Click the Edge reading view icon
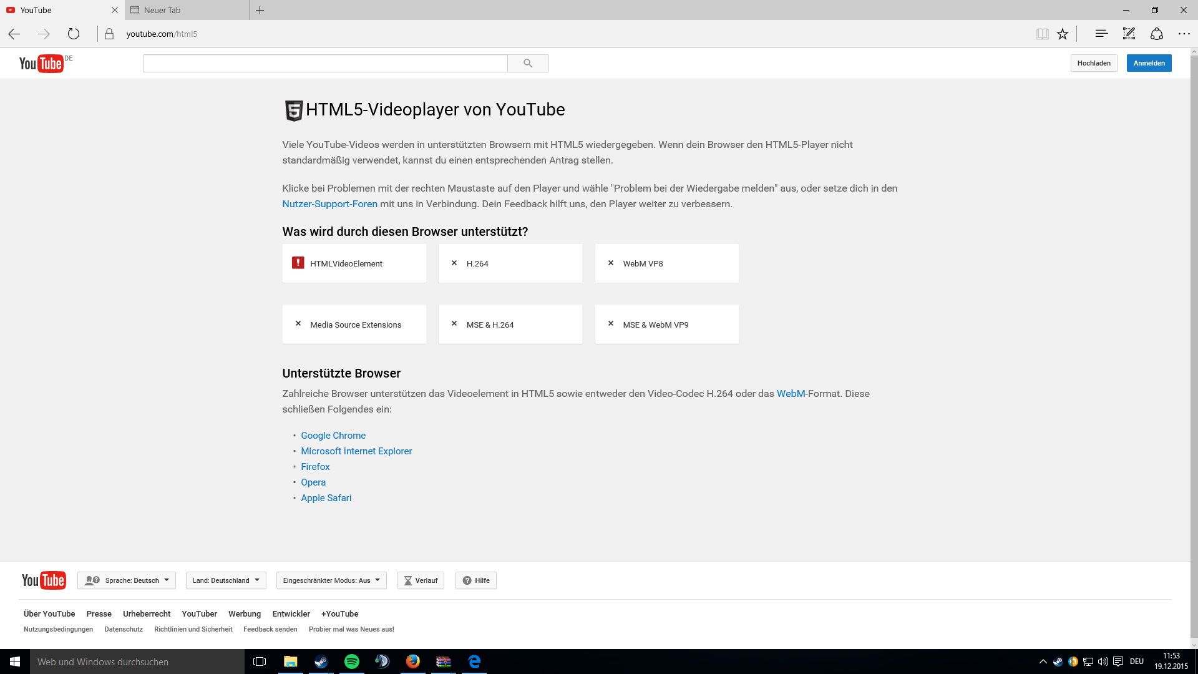This screenshot has width=1198, height=674. pyautogui.click(x=1042, y=34)
